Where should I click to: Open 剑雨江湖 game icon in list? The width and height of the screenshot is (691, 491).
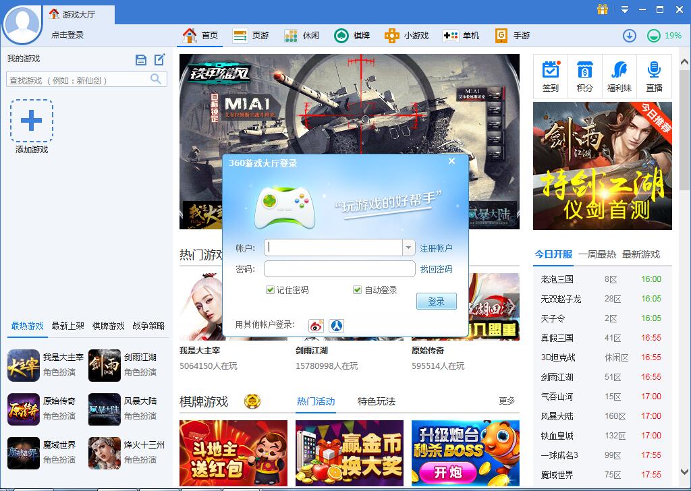[105, 365]
